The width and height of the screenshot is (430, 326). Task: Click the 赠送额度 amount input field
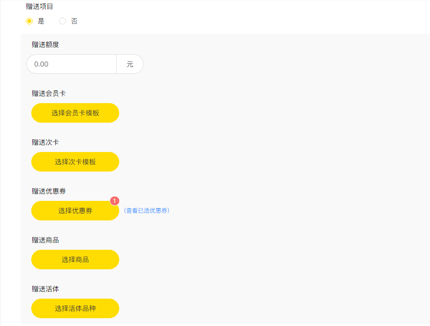point(71,64)
